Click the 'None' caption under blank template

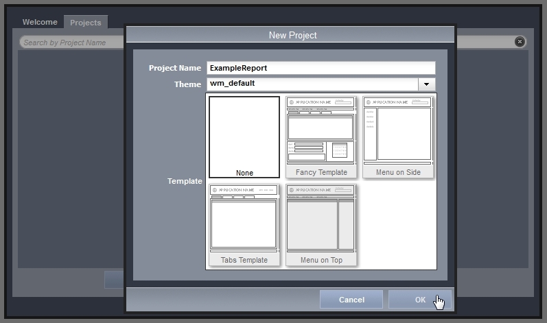[244, 173]
